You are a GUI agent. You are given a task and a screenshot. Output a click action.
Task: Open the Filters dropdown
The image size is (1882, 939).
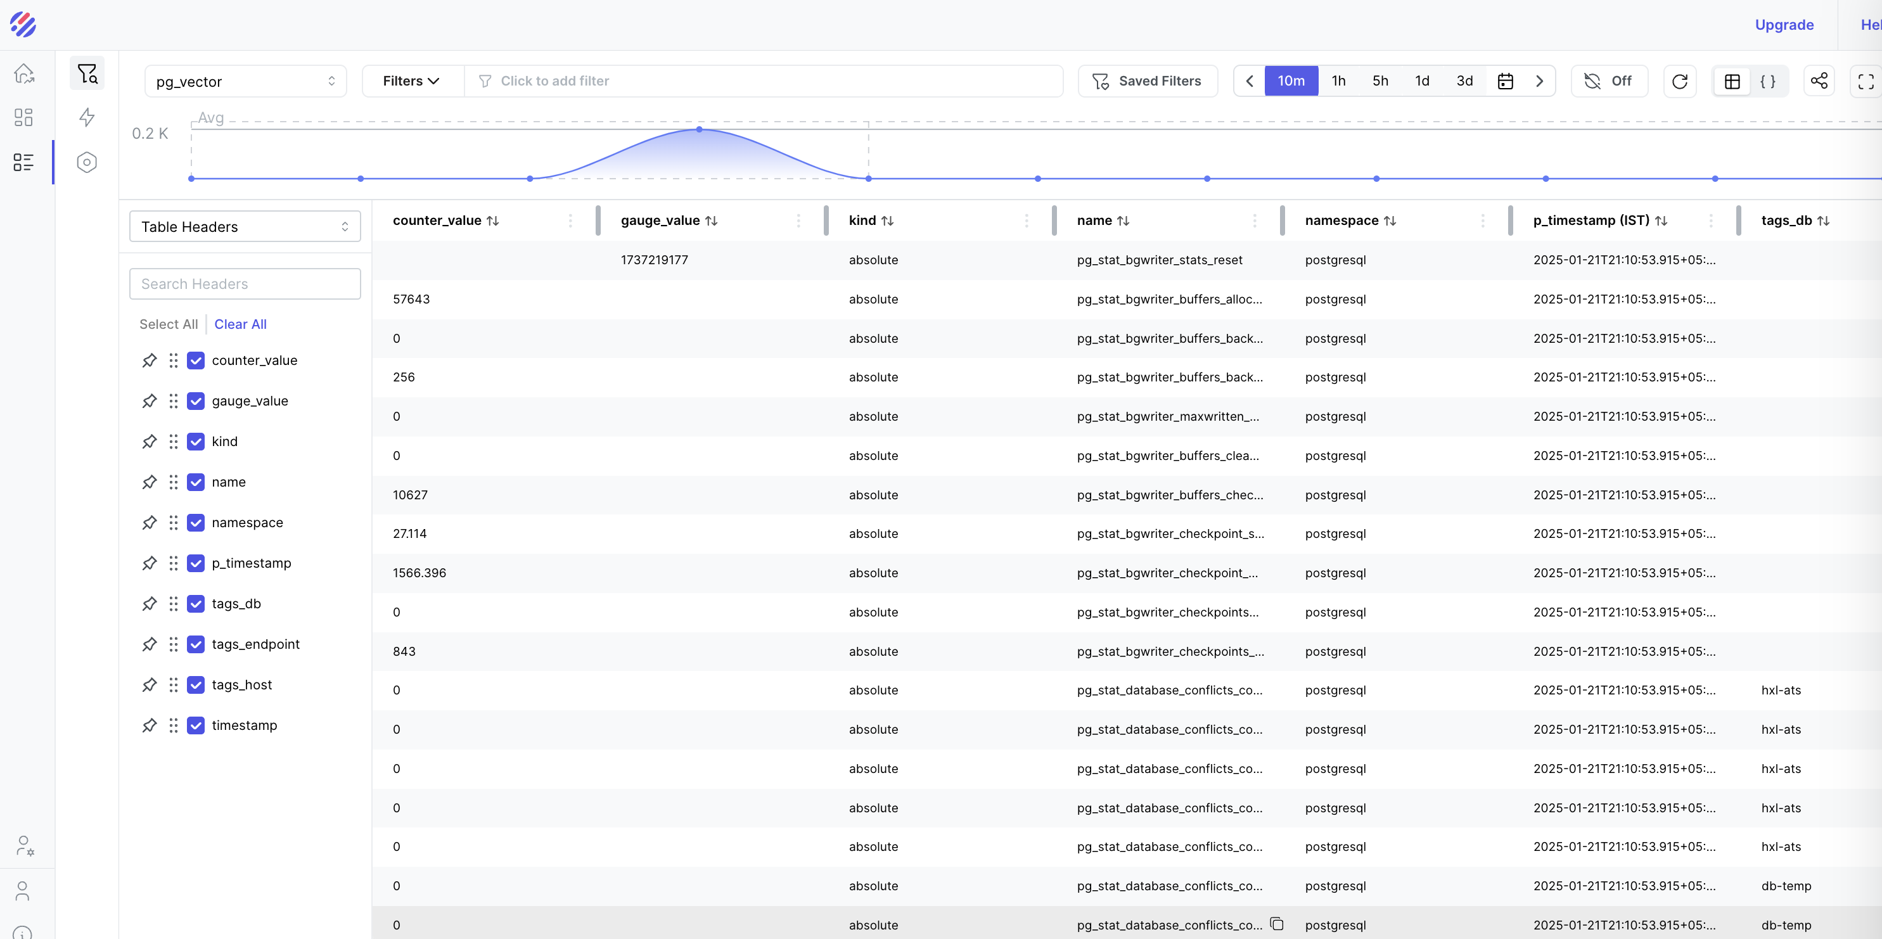[412, 81]
